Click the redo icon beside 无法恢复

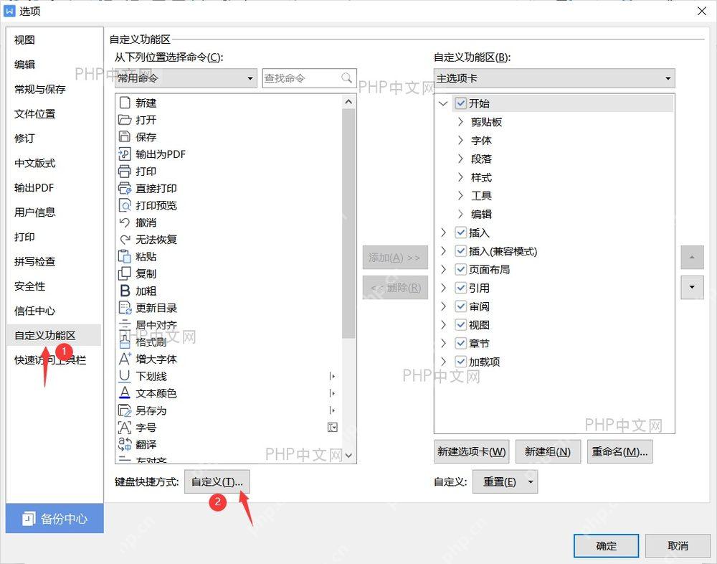pos(125,240)
